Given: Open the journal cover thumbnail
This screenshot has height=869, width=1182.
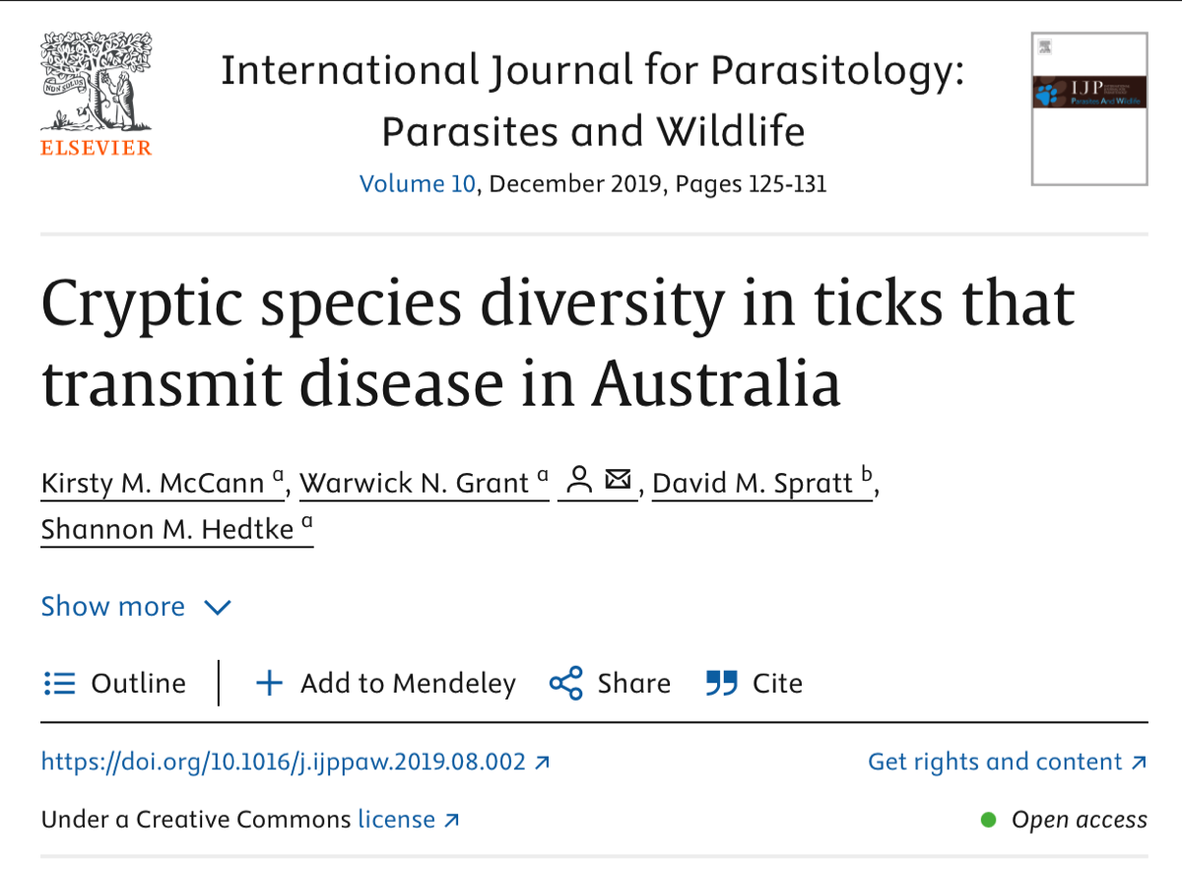Looking at the screenshot, I should point(1088,108).
